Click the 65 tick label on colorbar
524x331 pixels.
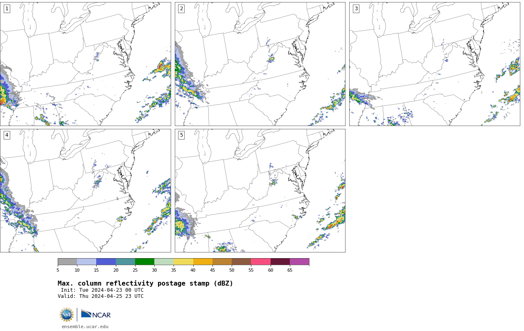(290, 270)
